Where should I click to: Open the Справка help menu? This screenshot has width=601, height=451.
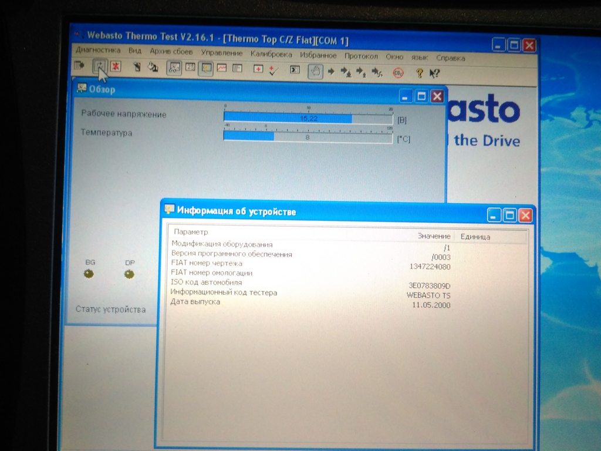pyautogui.click(x=450, y=58)
